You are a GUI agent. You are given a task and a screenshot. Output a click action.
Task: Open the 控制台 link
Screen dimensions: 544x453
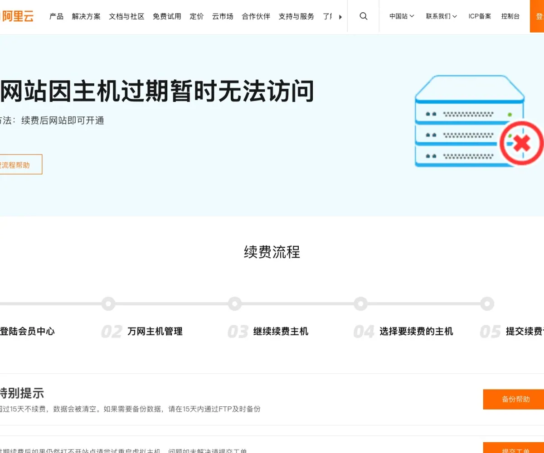click(510, 16)
